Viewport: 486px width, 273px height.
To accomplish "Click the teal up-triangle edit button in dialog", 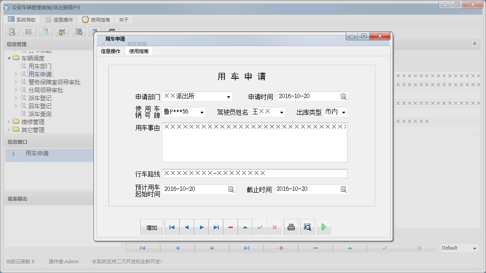I will (x=245, y=227).
